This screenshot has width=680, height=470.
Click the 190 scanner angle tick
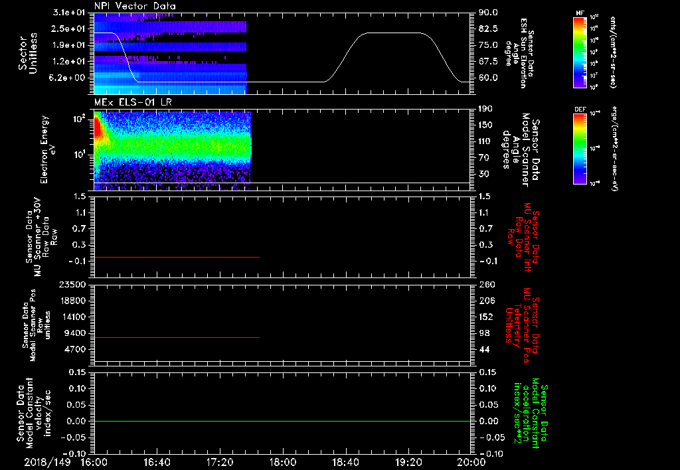point(485,109)
